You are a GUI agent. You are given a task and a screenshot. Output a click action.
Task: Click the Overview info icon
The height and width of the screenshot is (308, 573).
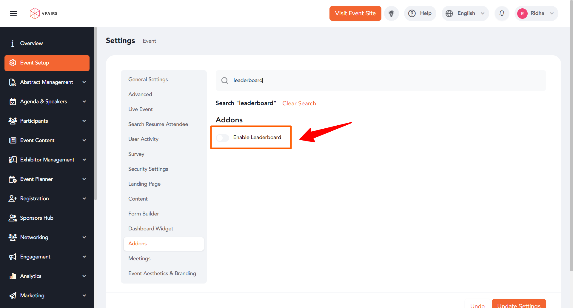(x=13, y=44)
